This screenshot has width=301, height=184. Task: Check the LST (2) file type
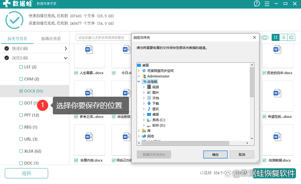21,67
